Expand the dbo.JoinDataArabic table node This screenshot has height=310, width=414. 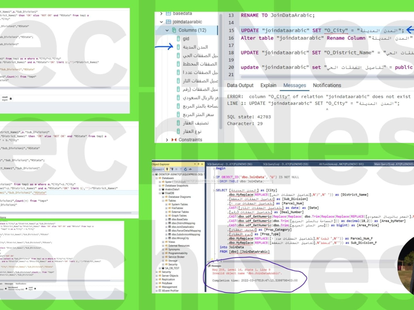click(166, 227)
